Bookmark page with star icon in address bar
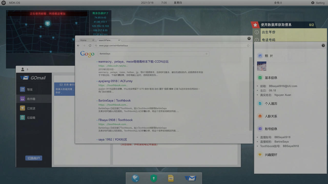 coord(248,45)
